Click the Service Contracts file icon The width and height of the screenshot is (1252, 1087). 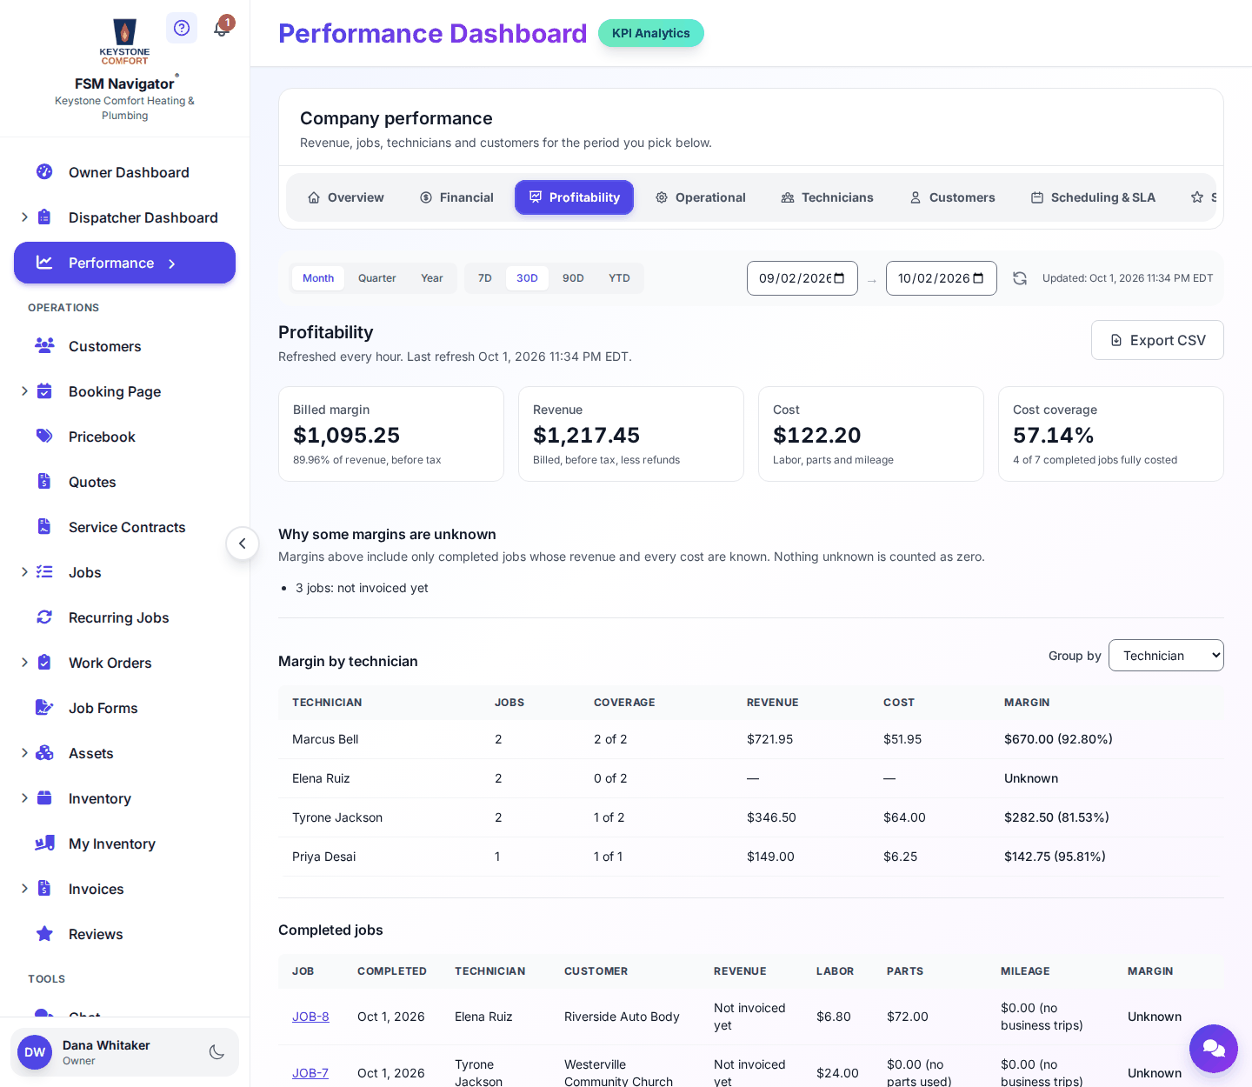[x=44, y=526]
